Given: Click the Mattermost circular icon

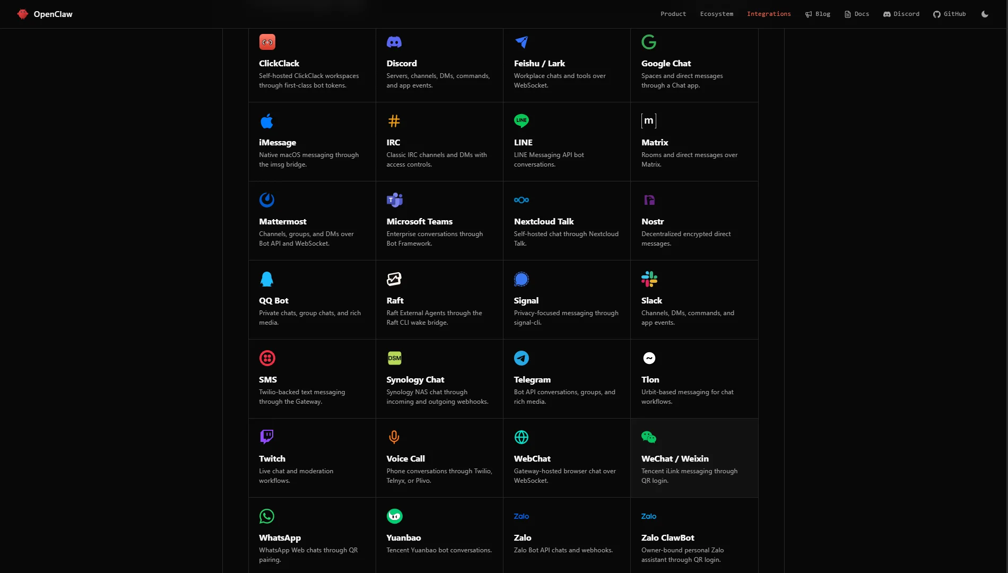Looking at the screenshot, I should 267,200.
